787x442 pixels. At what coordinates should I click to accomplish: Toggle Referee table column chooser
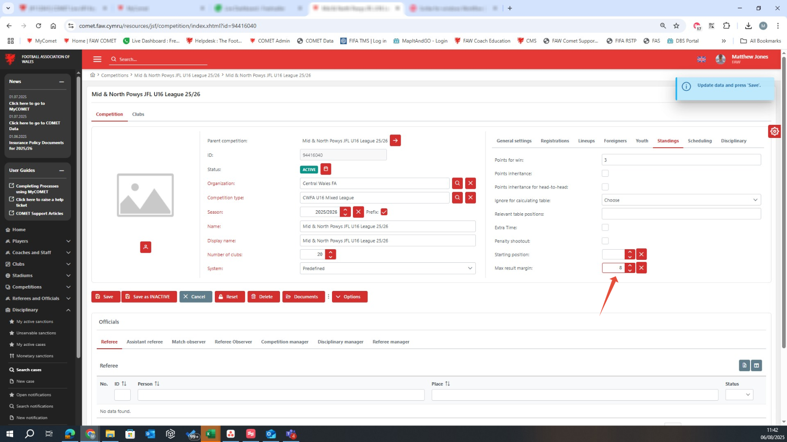tap(756, 366)
